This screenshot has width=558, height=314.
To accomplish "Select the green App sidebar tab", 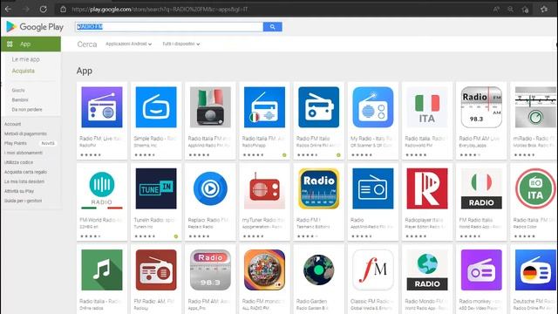I will pyautogui.click(x=31, y=44).
